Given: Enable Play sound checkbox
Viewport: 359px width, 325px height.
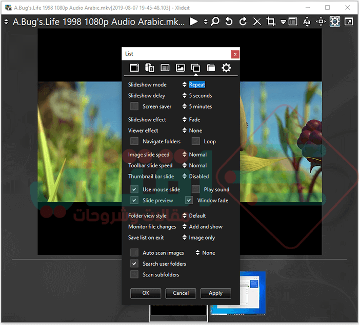Looking at the screenshot, I should (195, 189).
